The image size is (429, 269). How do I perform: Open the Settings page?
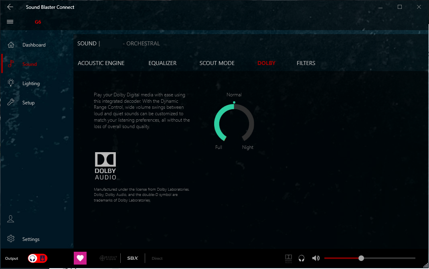31,239
